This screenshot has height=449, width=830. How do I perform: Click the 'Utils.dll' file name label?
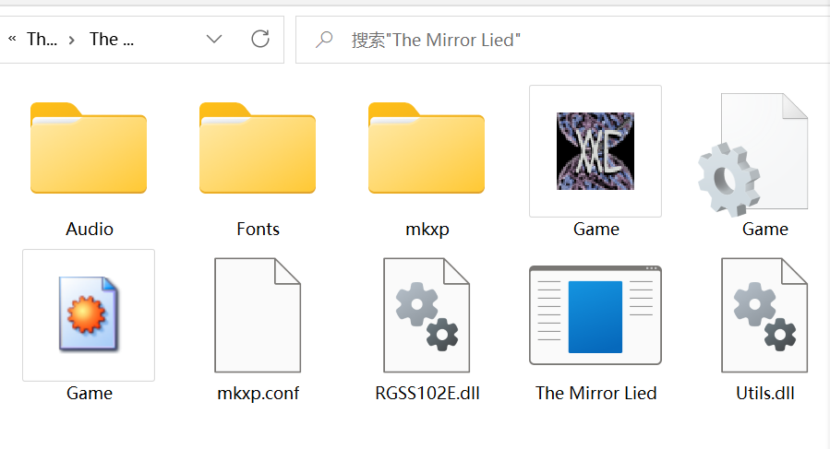tap(764, 393)
